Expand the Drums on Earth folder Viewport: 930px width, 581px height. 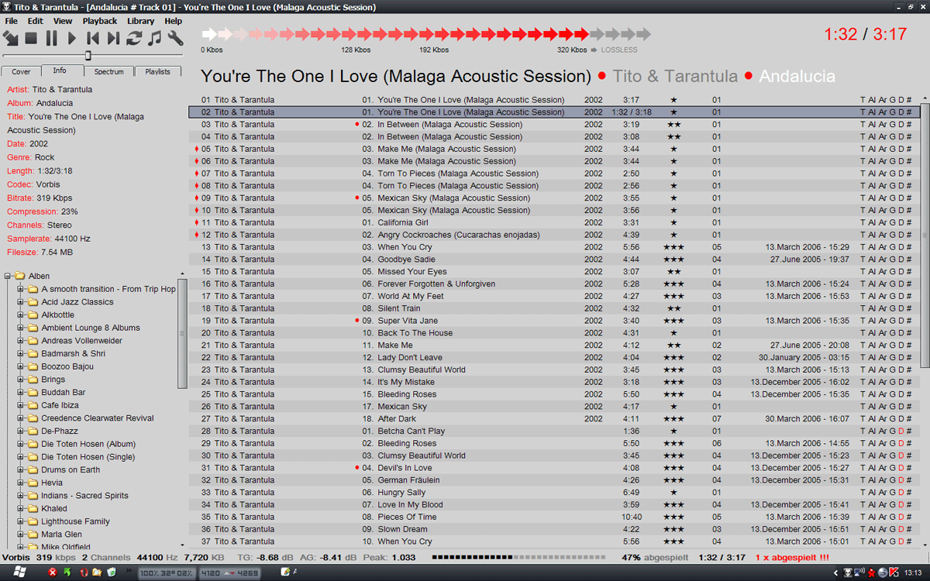click(x=21, y=469)
